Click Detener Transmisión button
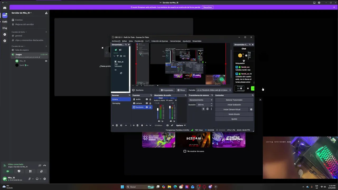338x190 pixels. [x=234, y=100]
